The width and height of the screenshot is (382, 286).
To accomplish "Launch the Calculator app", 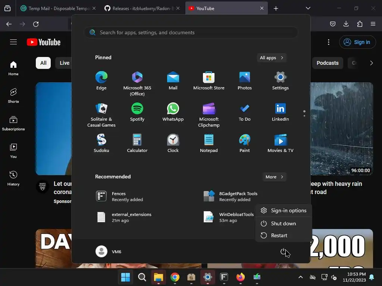I will tap(137, 143).
